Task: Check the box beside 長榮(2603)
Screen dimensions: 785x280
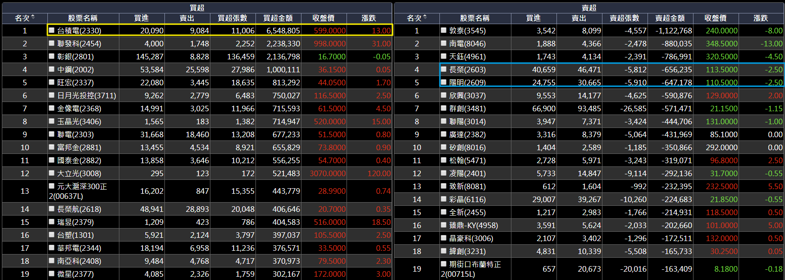Action: [x=444, y=69]
